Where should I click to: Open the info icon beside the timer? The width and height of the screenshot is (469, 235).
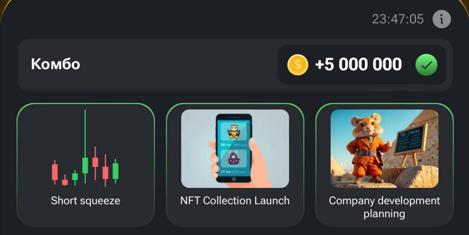pyautogui.click(x=442, y=19)
